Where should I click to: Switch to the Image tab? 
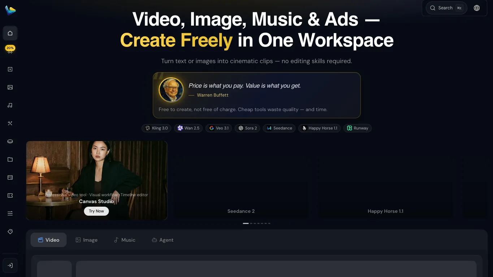click(x=86, y=240)
